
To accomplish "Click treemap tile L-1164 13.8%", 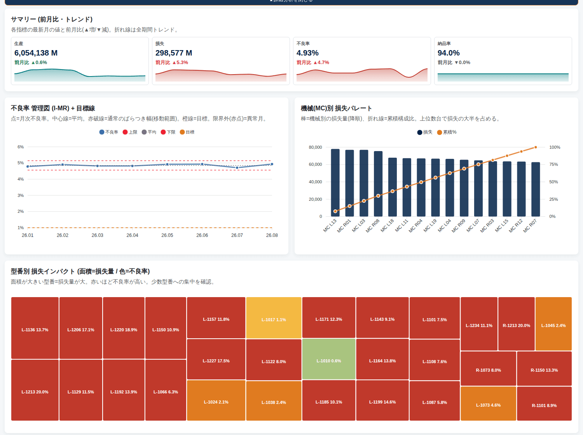I will (382, 359).
